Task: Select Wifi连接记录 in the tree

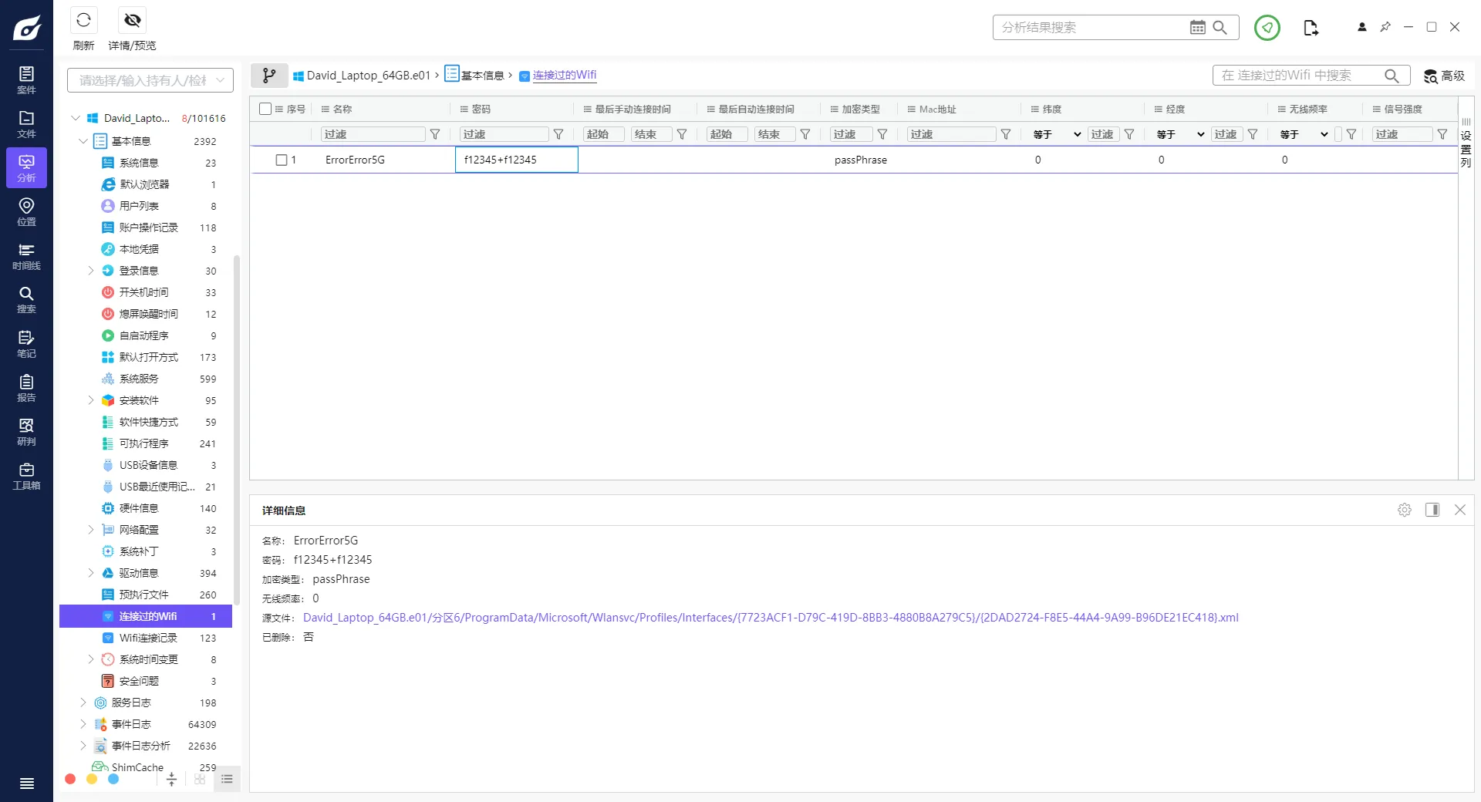Action: tap(148, 638)
